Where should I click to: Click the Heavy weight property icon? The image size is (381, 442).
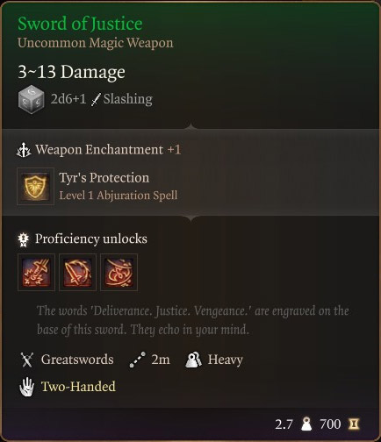pyautogui.click(x=194, y=360)
